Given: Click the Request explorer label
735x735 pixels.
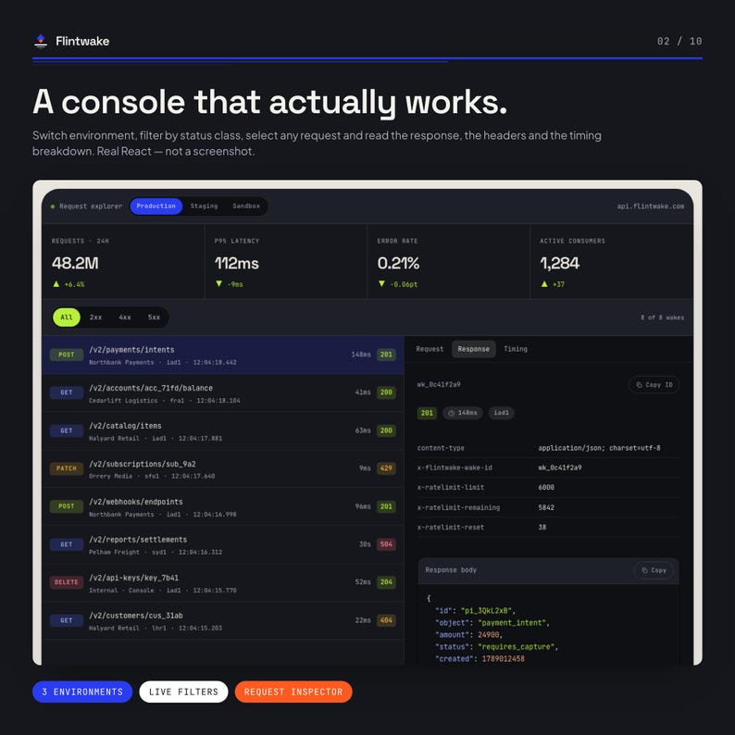Looking at the screenshot, I should 91,206.
